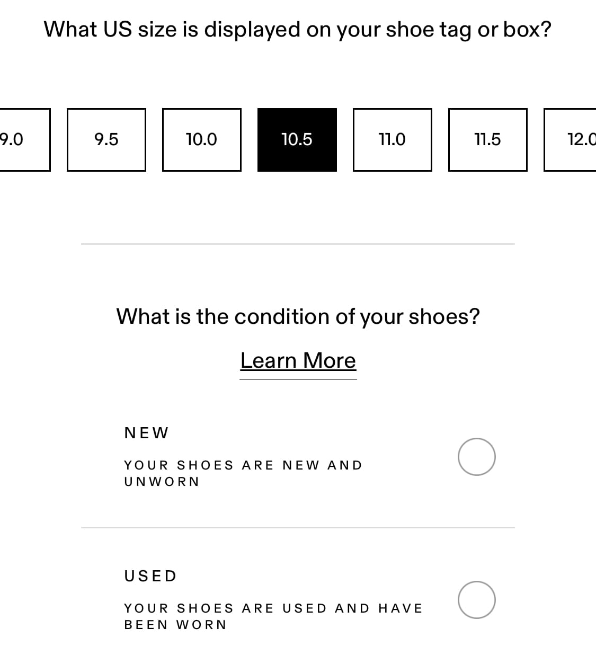
Task: Choose a half size smaller, 10.0
Action: coord(201,139)
